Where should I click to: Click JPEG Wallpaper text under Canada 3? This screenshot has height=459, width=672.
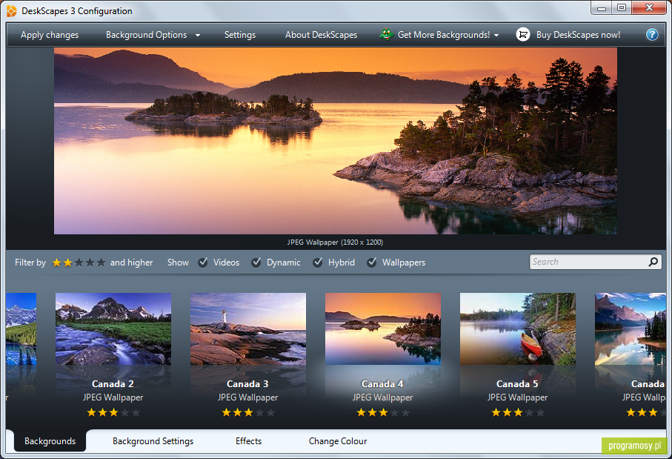[x=247, y=397]
